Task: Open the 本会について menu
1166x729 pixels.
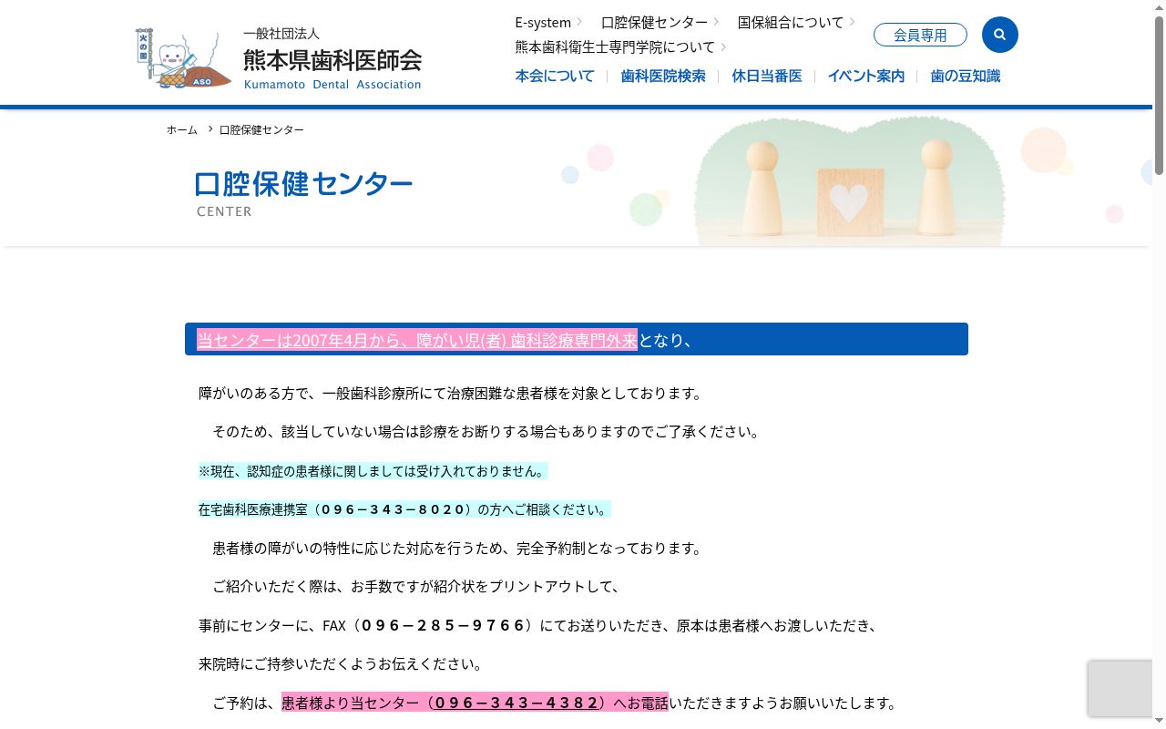Action: 555,76
